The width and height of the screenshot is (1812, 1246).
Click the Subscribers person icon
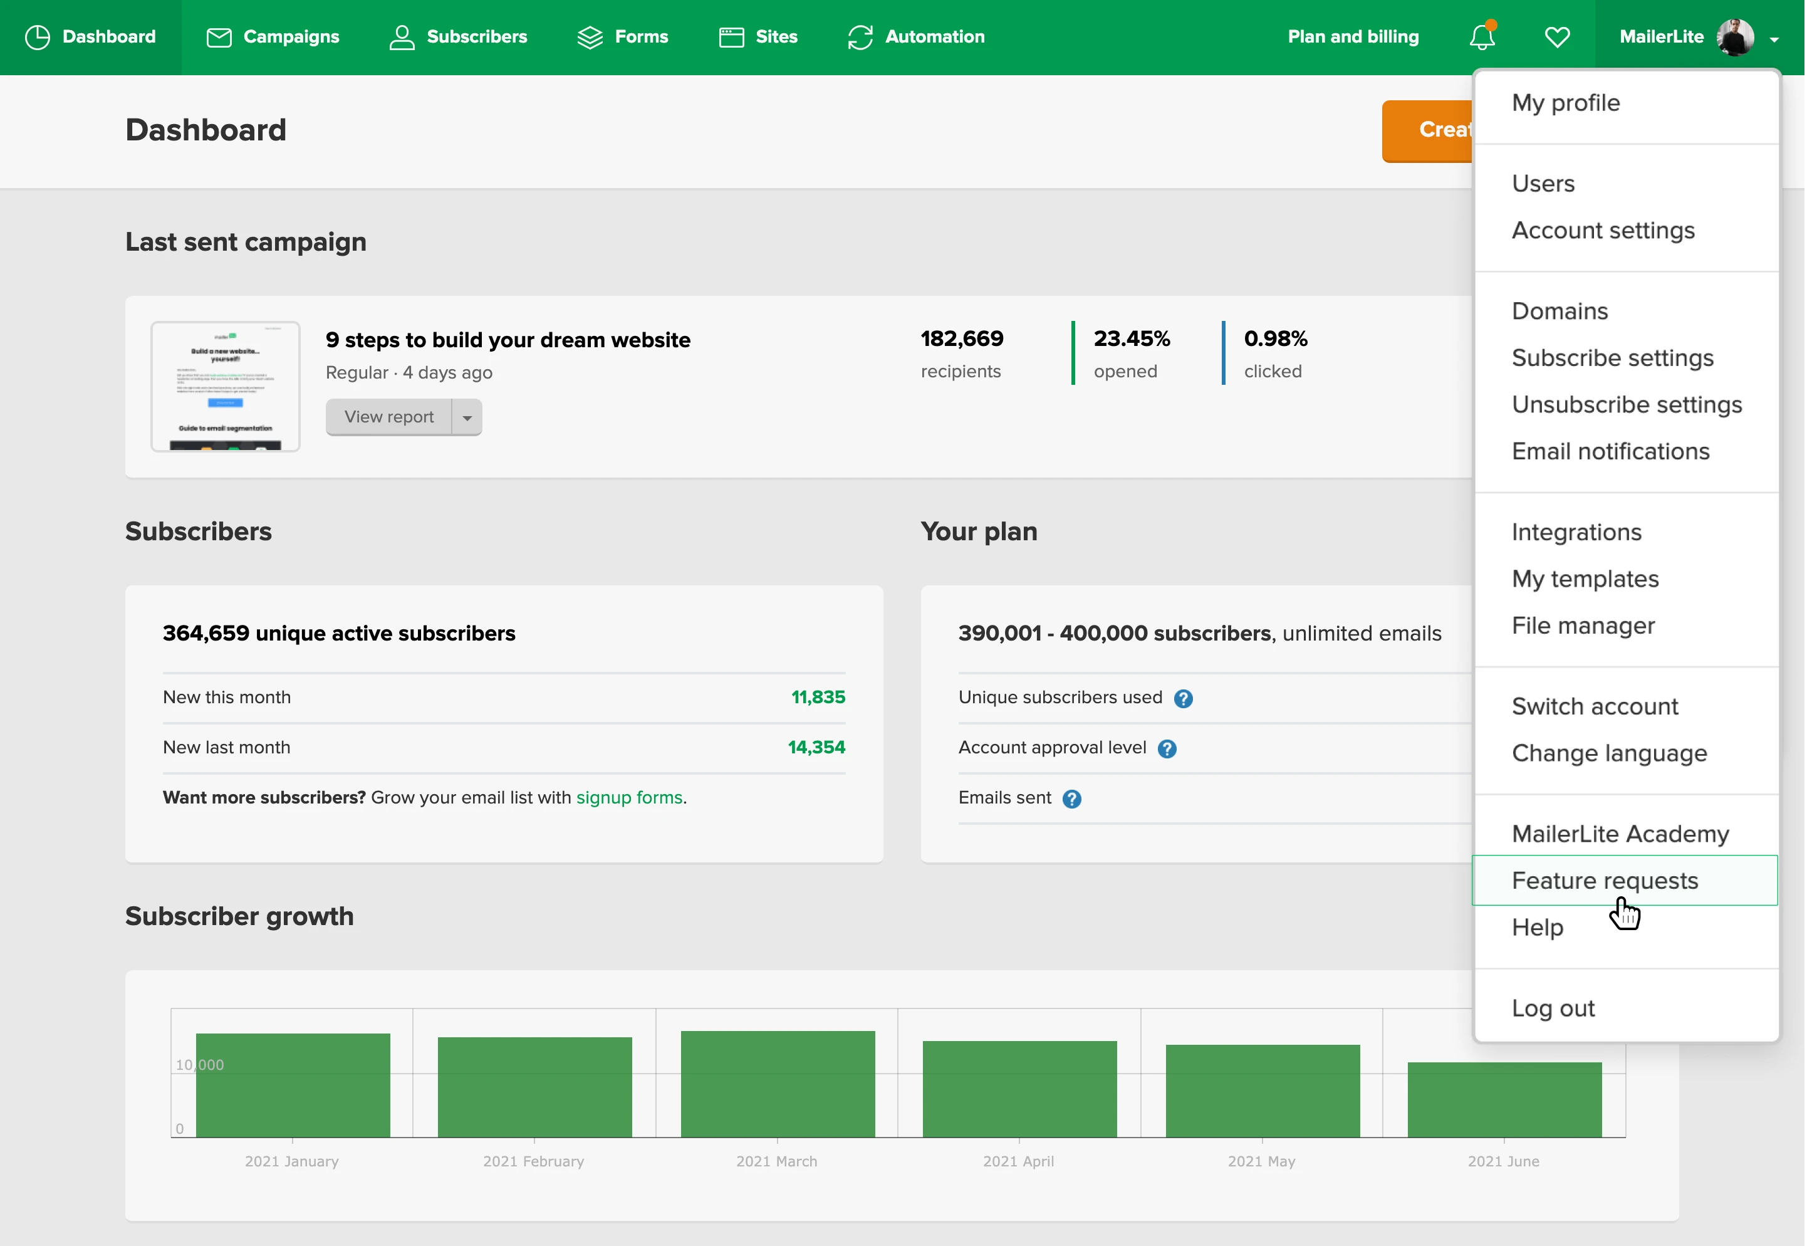tap(402, 38)
